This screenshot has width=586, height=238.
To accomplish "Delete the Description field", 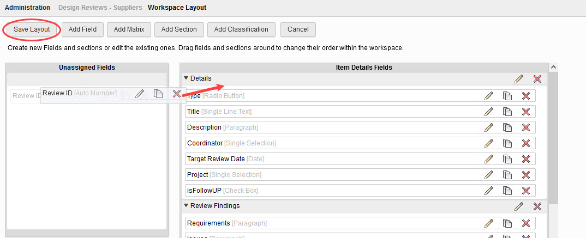I will tap(526, 127).
